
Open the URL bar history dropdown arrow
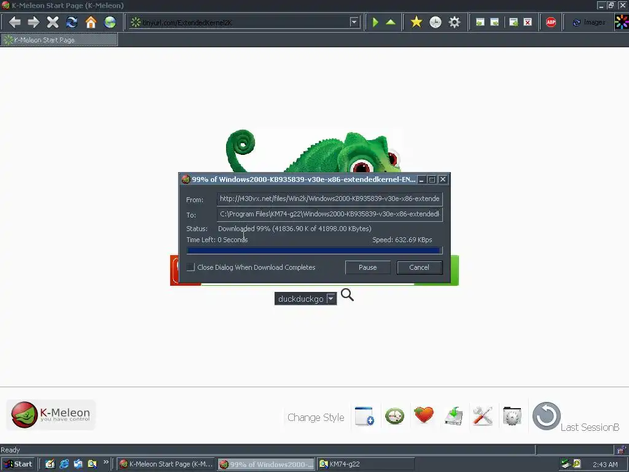pos(354,22)
